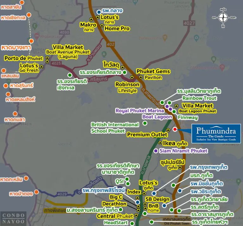Select the รร.สตรีภูเก็ต label
This screenshot has width=243, height=226.
point(205,207)
